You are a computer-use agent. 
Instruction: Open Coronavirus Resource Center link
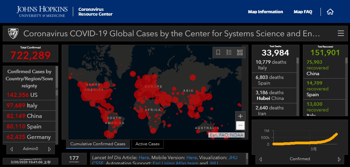(x=95, y=12)
